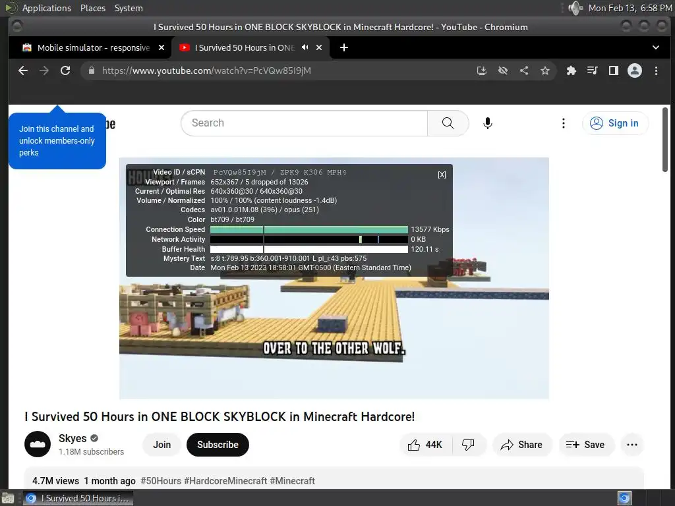Toggle the browser side panel icon
675x506 pixels.
614,70
